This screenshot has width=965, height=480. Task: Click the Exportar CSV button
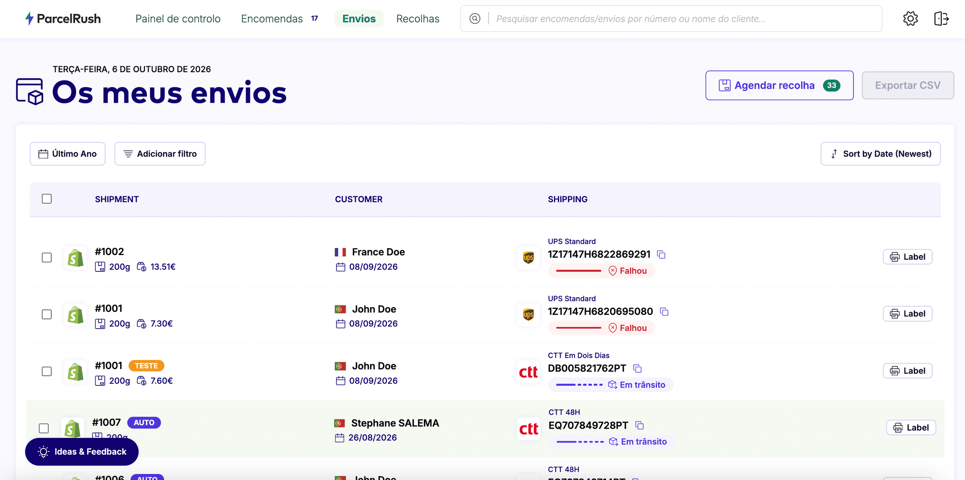(908, 85)
